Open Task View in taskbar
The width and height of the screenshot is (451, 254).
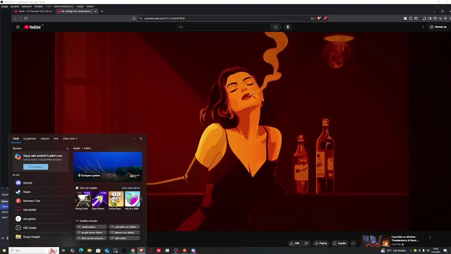point(63,250)
